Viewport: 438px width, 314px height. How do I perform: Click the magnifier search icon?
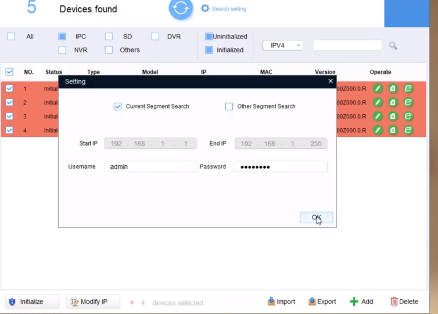tap(393, 46)
